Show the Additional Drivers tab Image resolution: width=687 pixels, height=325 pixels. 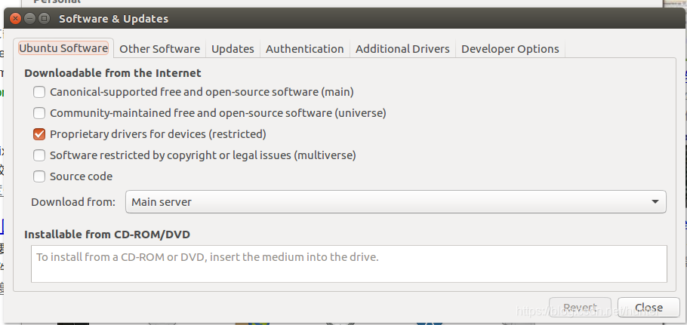tap(402, 49)
